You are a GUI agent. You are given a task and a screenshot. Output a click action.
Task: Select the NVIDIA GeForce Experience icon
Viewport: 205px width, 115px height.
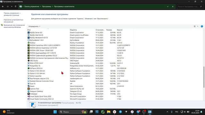(x=29, y=48)
